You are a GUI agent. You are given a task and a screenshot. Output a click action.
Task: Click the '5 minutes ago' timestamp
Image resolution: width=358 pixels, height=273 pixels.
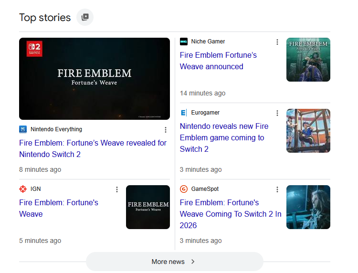pyautogui.click(x=40, y=241)
